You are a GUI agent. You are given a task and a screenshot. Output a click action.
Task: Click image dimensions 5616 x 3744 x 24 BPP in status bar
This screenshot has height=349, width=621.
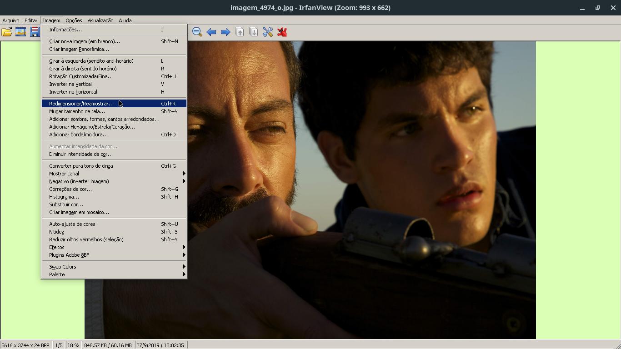pos(26,345)
